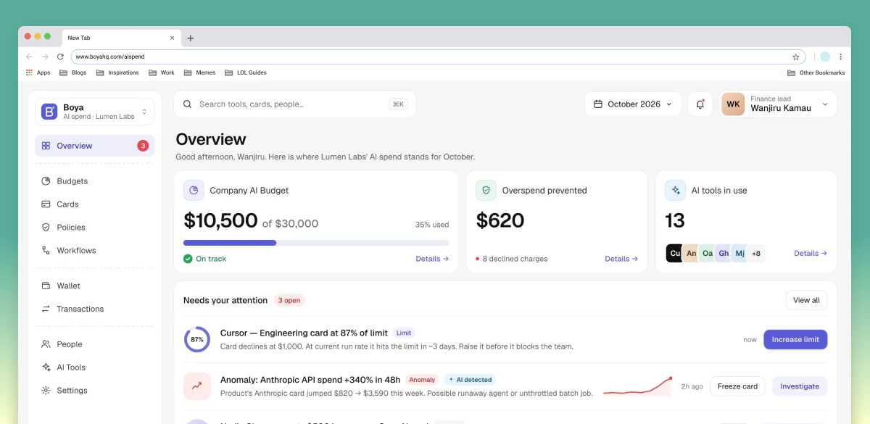Screen dimensions: 870x424
Task: Click the AI detected tag
Action: coord(470,380)
